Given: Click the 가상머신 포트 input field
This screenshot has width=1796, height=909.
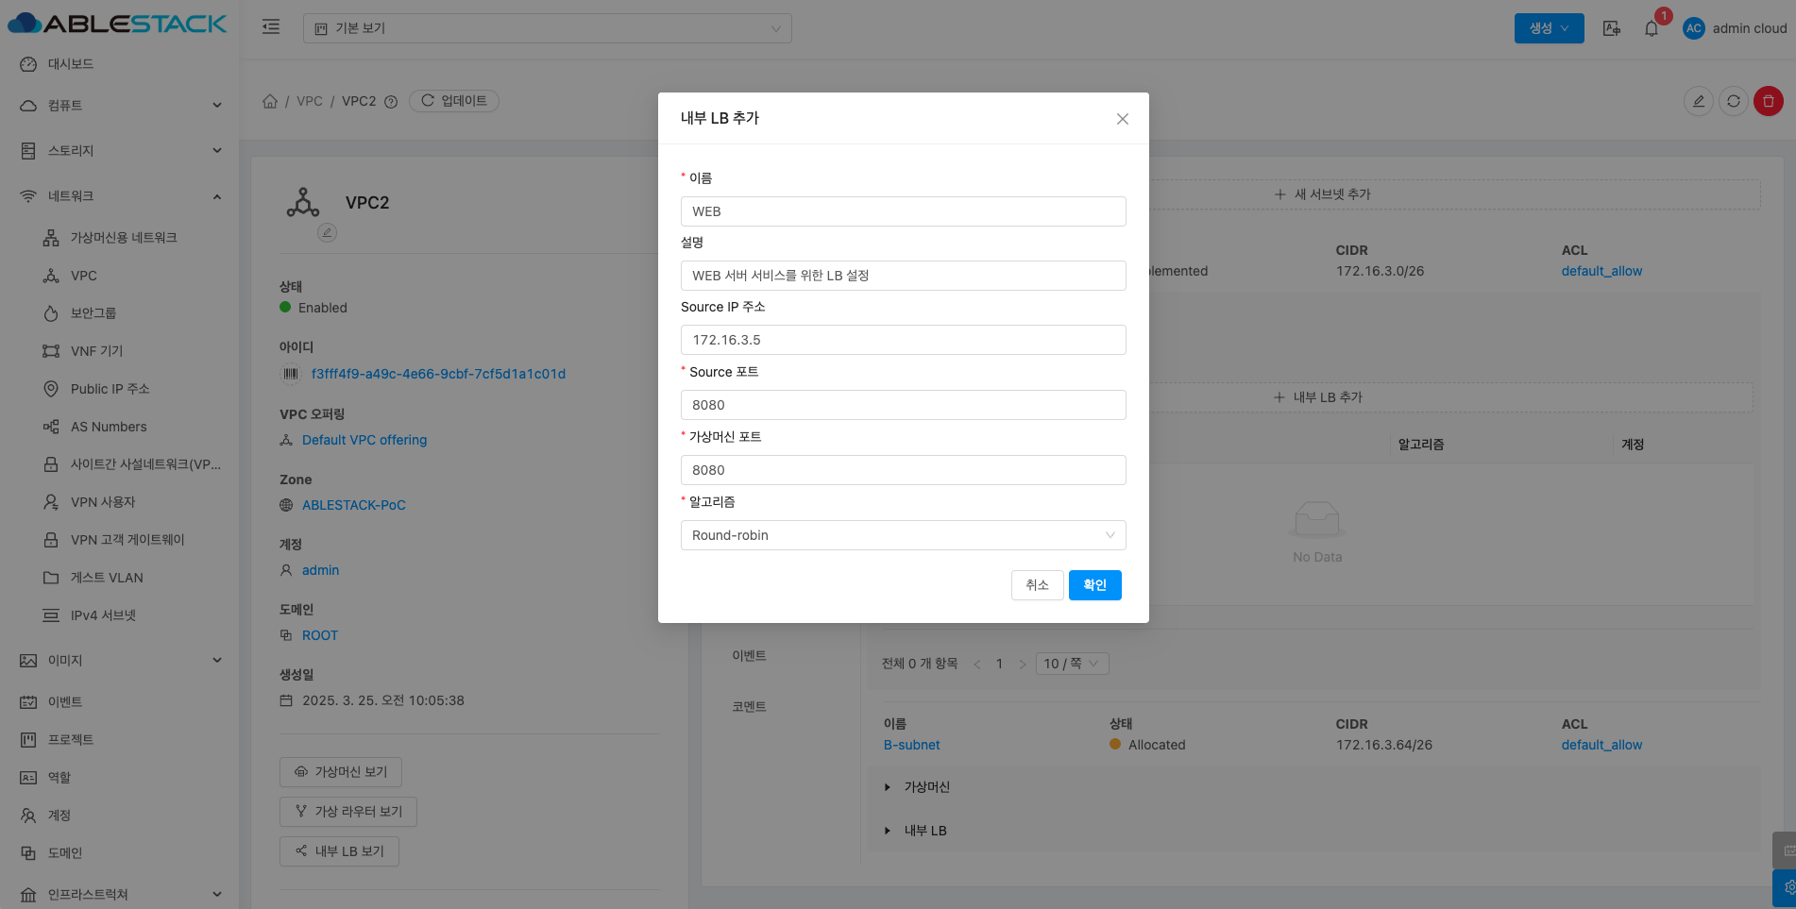Looking at the screenshot, I should coord(904,470).
